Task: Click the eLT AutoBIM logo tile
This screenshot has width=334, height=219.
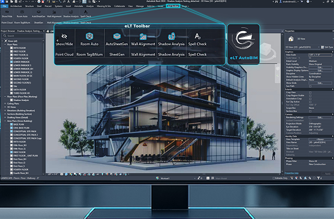Action: [246, 45]
